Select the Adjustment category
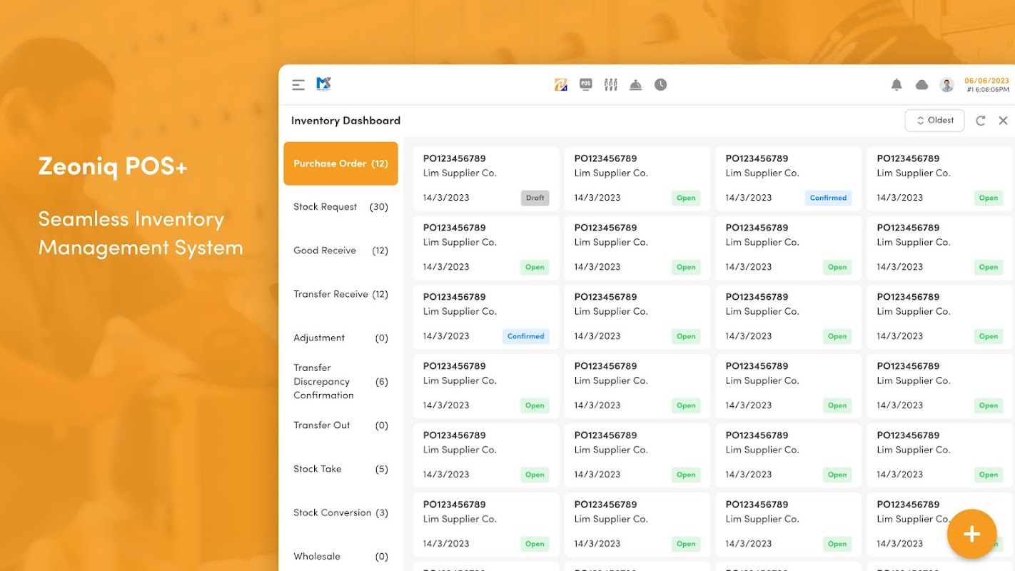 pos(340,338)
